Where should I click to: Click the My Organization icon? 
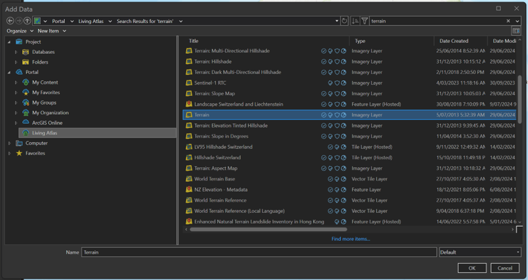26,112
